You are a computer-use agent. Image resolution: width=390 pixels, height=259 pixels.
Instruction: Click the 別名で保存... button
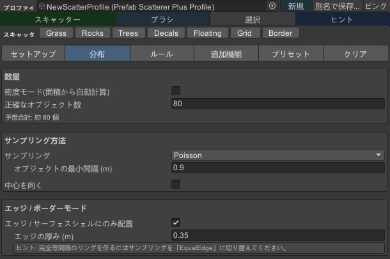[x=337, y=6]
